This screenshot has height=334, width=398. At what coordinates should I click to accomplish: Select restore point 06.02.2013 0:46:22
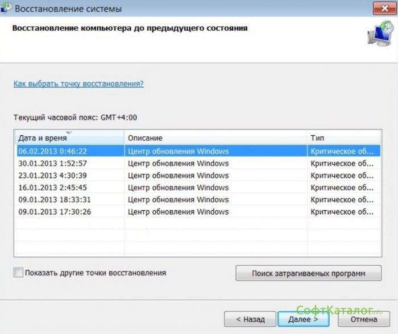pos(198,151)
